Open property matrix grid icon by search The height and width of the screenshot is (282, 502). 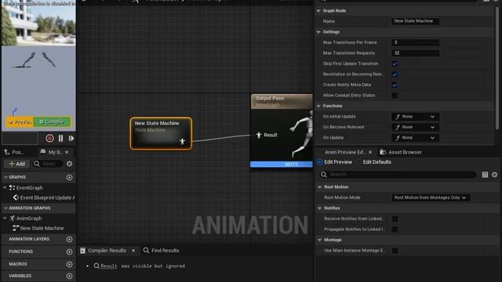(x=485, y=175)
